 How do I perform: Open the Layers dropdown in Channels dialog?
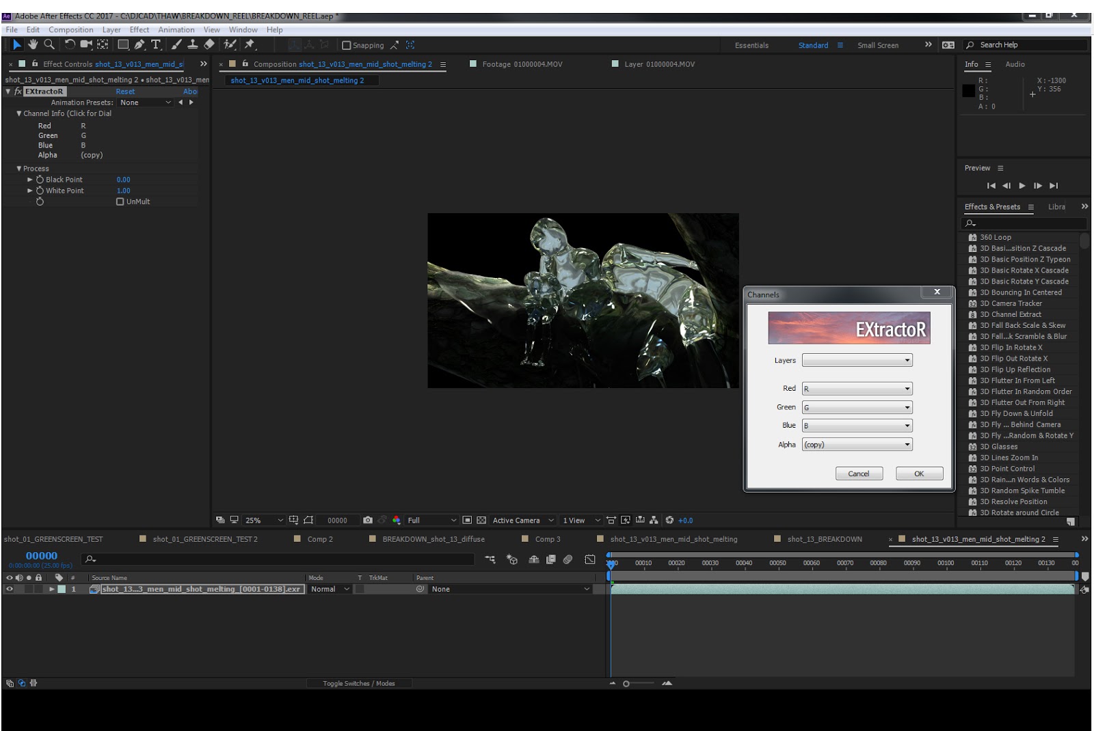(857, 360)
